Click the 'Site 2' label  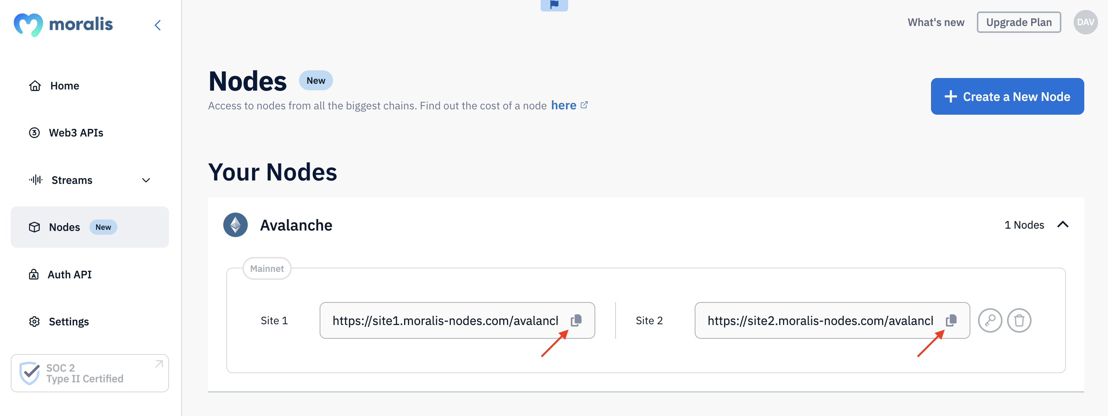(649, 320)
